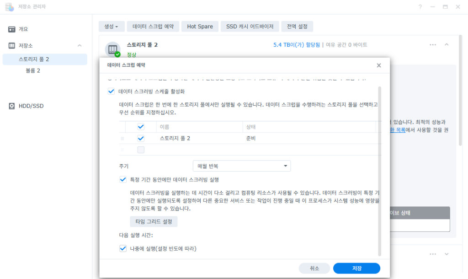Screen dimensions: 468x279
Task: Open the 주기 매월 반복 dropdown
Action: pos(242,166)
